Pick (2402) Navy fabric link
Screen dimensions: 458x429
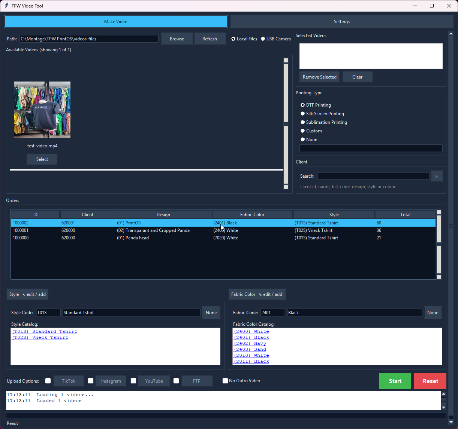[250, 343]
